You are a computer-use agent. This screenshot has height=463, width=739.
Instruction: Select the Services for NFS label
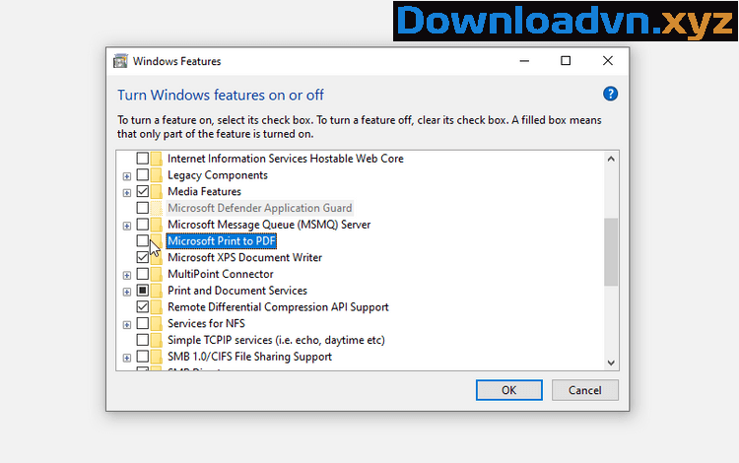click(x=207, y=323)
